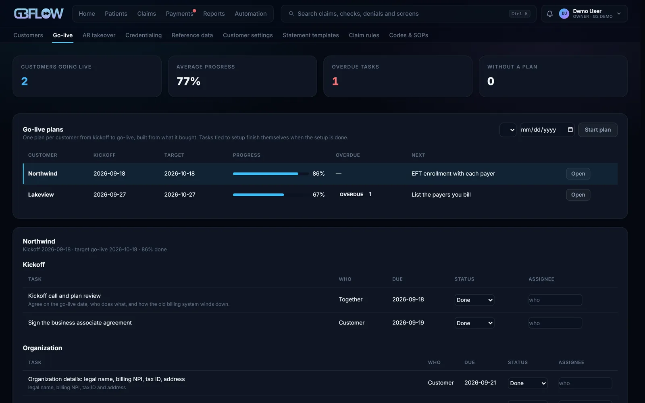Go to the Home menu
Image resolution: width=645 pixels, height=403 pixels.
click(87, 14)
